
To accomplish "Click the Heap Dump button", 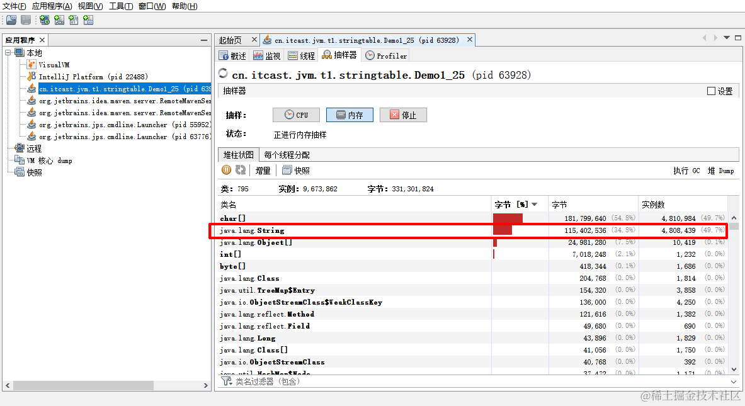I will coord(720,171).
